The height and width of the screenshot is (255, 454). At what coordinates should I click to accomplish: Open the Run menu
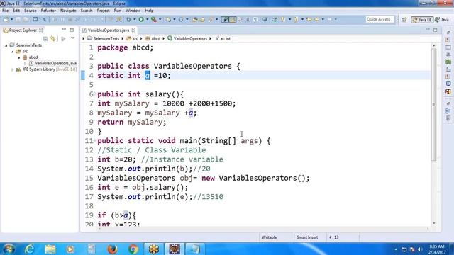[x=117, y=11]
